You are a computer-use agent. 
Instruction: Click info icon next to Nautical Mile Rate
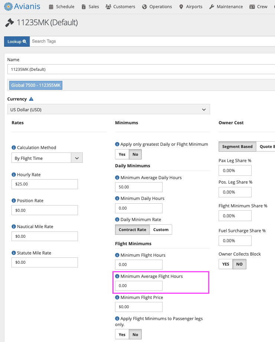[14, 227]
